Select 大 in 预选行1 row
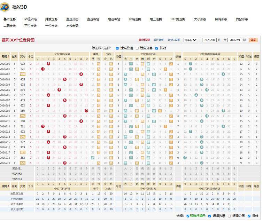 tap(125, 168)
